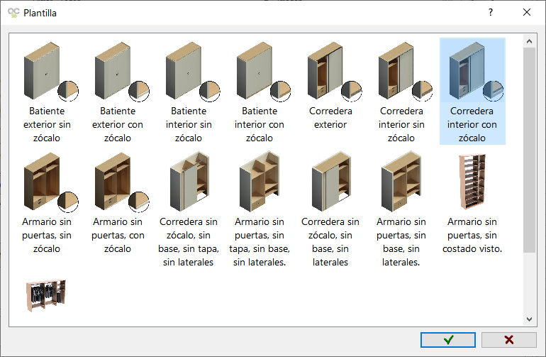Viewport: 546px width, 357px height.
Task: Click the scrollbar down arrow
Action: click(x=529, y=319)
